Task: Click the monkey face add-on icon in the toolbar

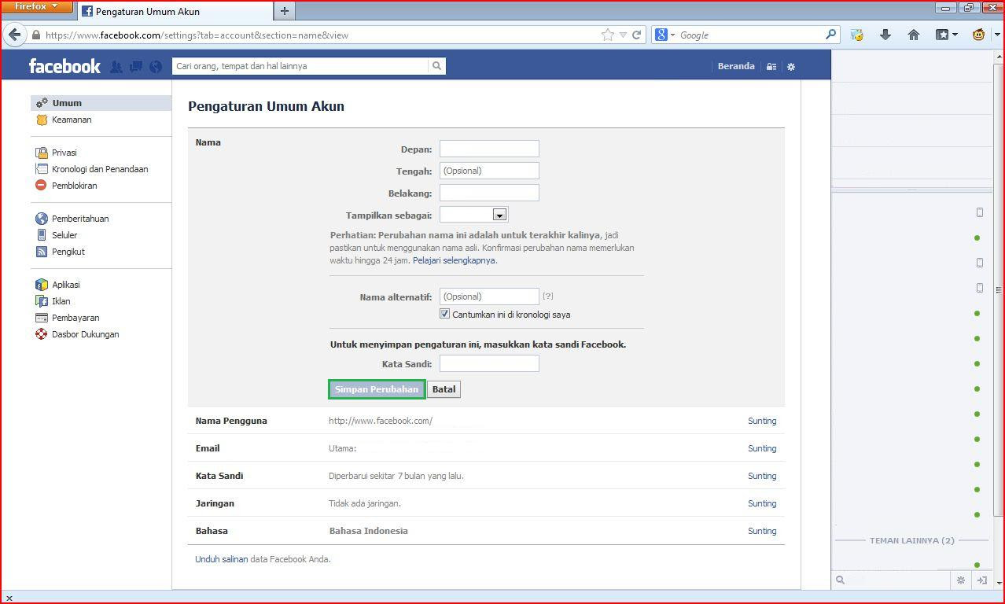Action: click(979, 35)
